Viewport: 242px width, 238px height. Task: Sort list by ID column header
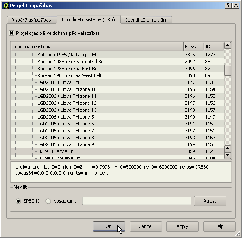pyautogui.click(x=214, y=47)
